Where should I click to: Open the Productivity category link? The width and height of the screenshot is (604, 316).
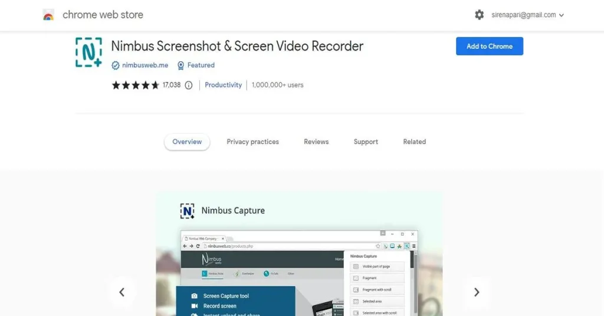point(223,85)
